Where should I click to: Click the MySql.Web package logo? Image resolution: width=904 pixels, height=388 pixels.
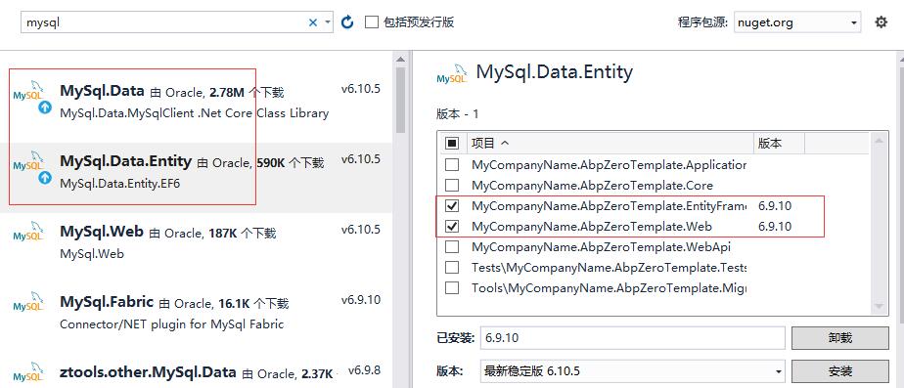point(28,231)
